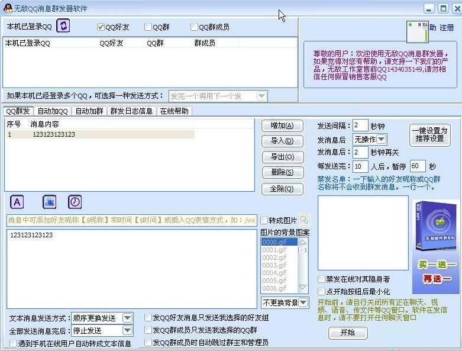
Task: Insert friend nickname placeholder icon
Action: pos(50,202)
